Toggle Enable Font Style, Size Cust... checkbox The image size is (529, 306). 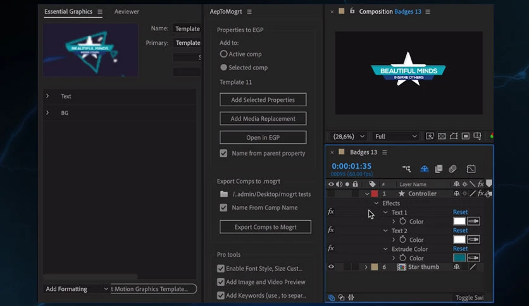[x=221, y=269]
